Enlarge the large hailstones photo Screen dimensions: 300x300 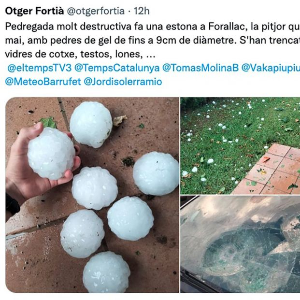click(92, 195)
